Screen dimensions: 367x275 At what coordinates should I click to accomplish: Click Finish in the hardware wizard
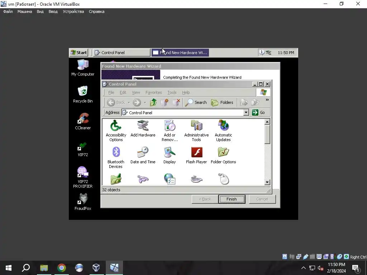(x=232, y=199)
